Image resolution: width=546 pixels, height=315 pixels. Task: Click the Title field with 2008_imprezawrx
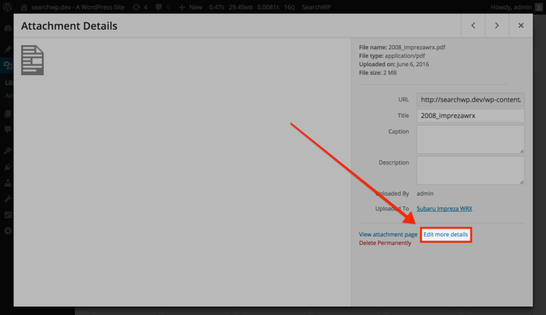point(470,116)
